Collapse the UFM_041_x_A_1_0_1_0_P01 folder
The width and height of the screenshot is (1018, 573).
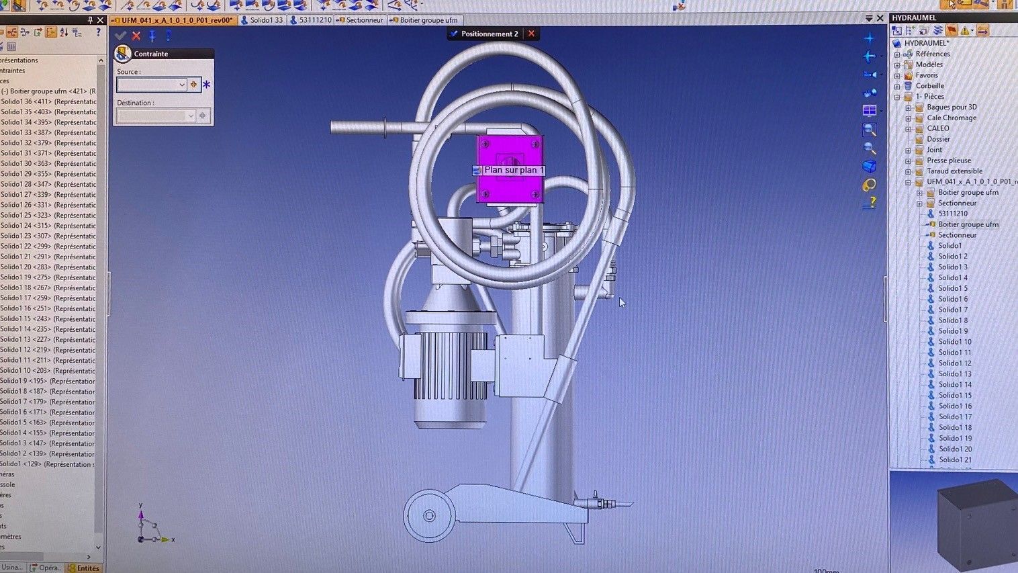tap(909, 183)
